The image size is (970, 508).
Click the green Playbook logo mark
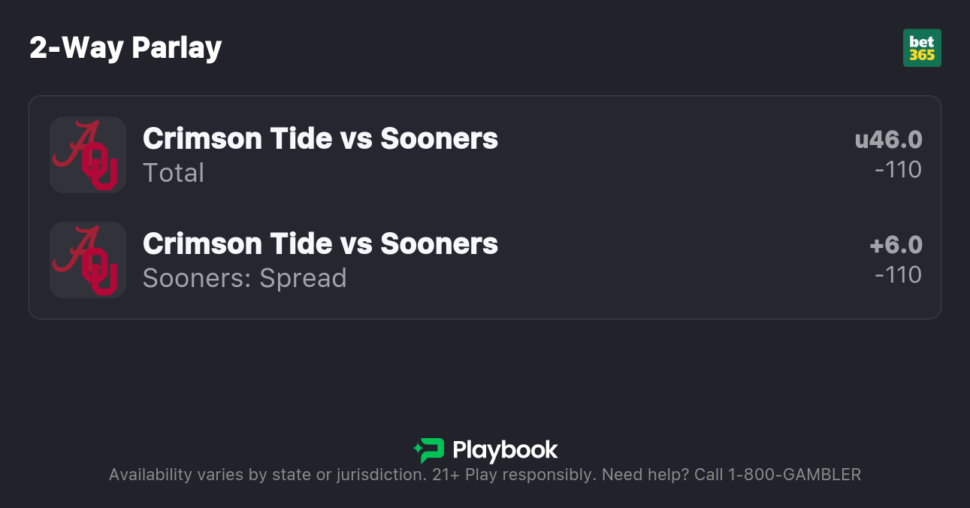pos(429,450)
